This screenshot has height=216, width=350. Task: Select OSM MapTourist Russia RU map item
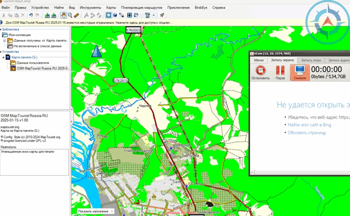tap(42, 68)
